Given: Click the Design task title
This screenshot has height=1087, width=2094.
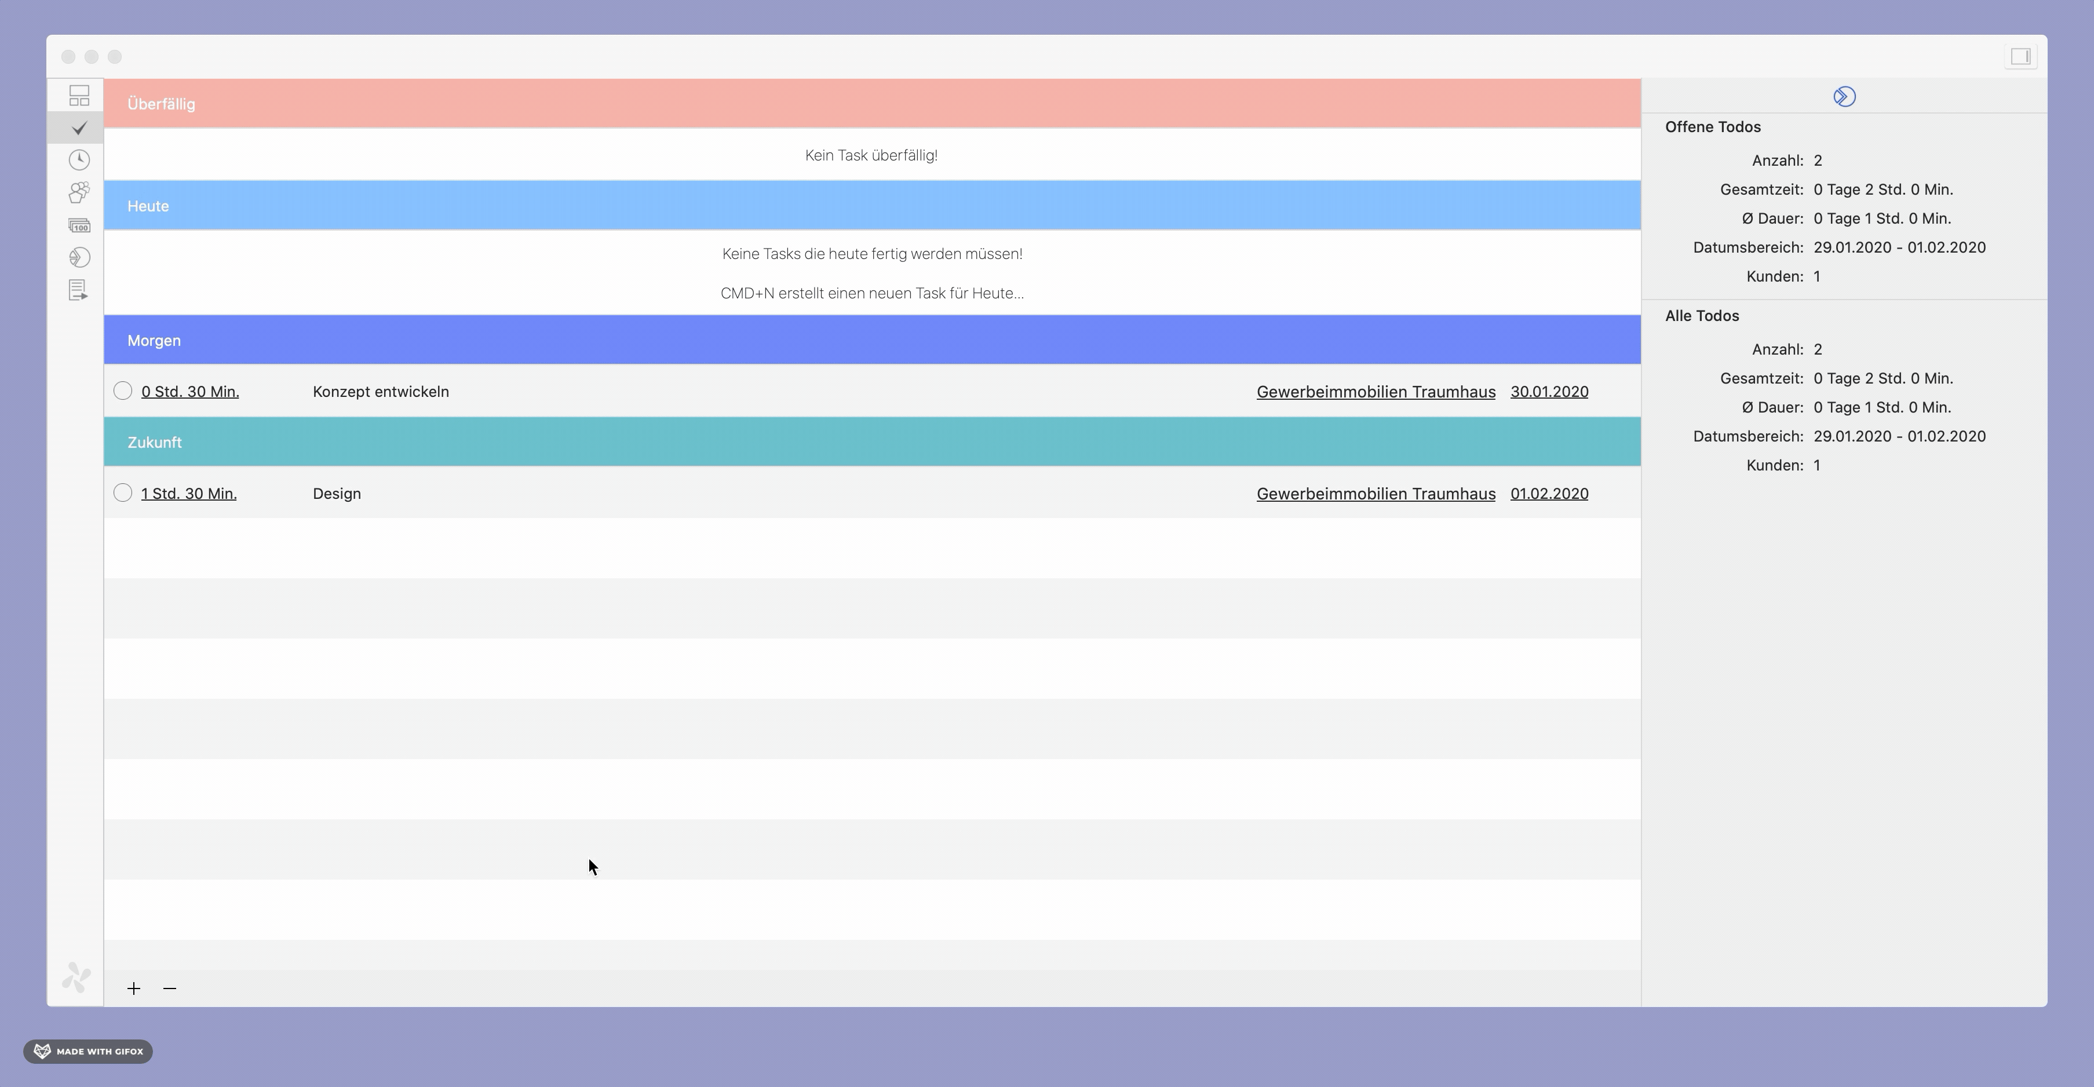Looking at the screenshot, I should click(337, 494).
